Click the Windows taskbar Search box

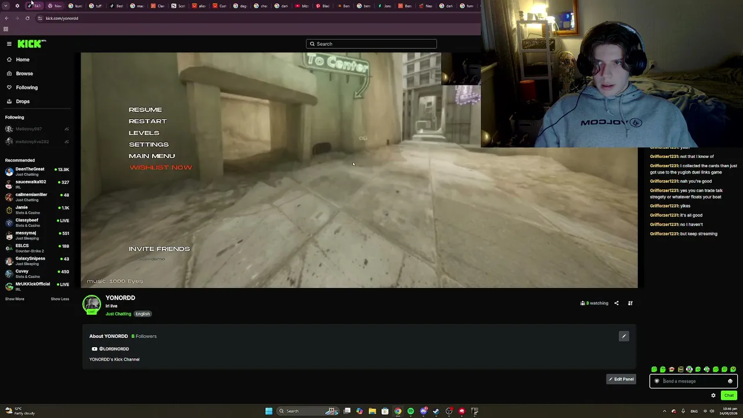[x=308, y=411]
